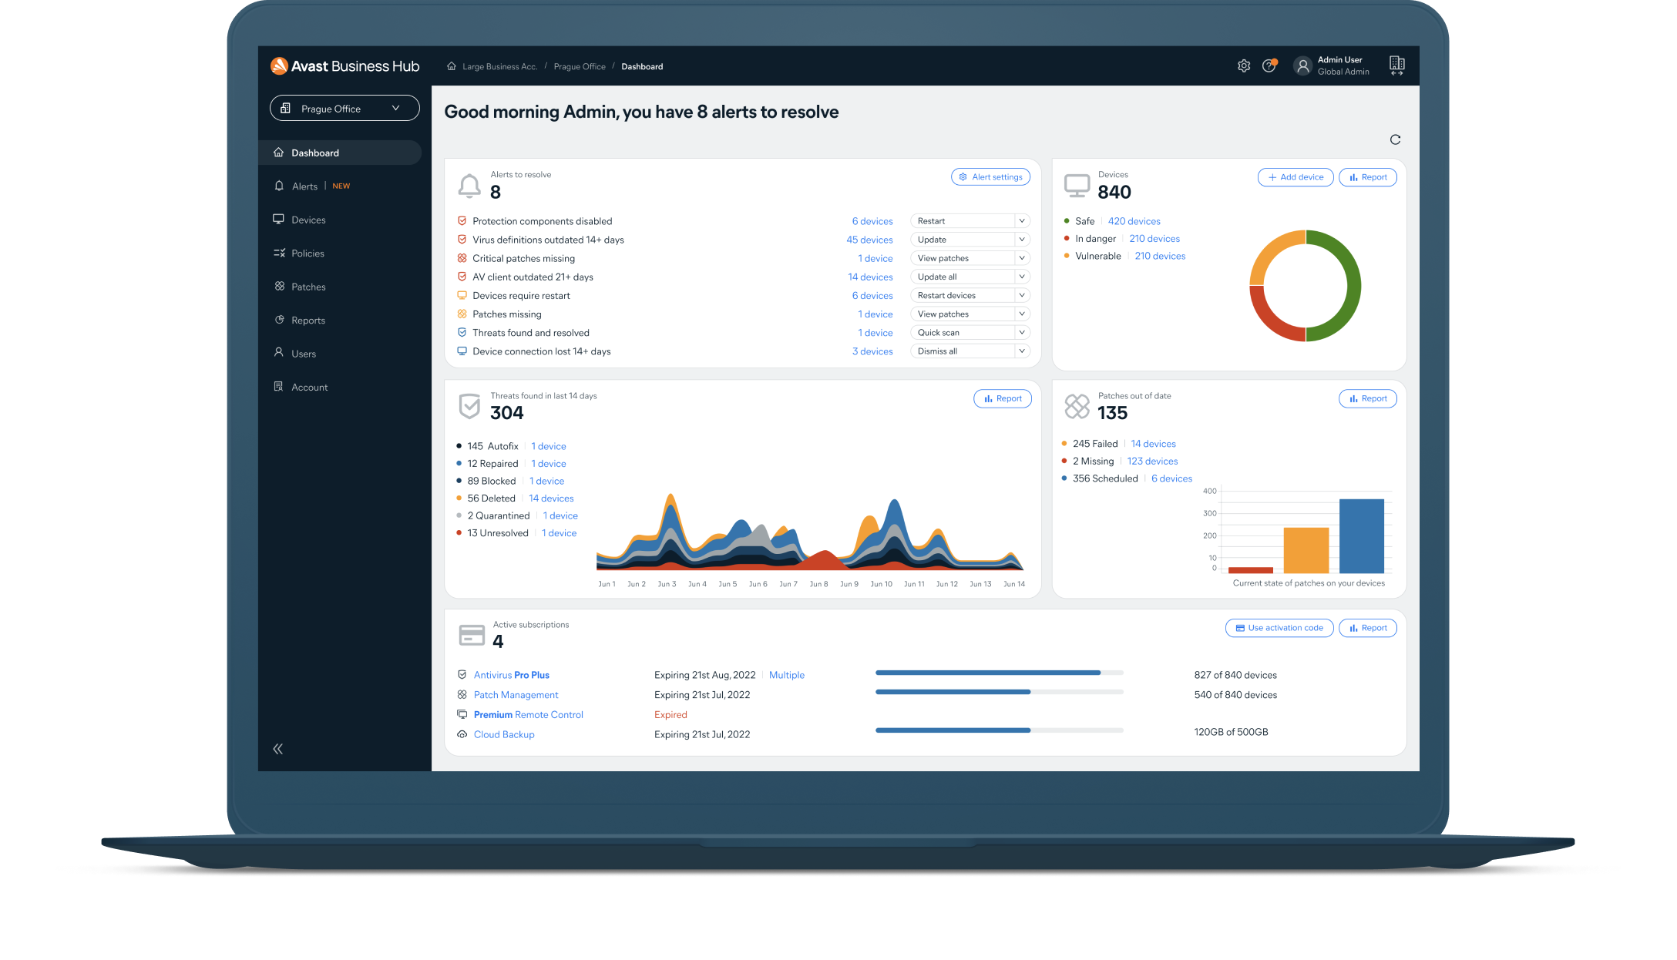
Task: Expand the Protection components disabled dropdown
Action: coord(1018,220)
